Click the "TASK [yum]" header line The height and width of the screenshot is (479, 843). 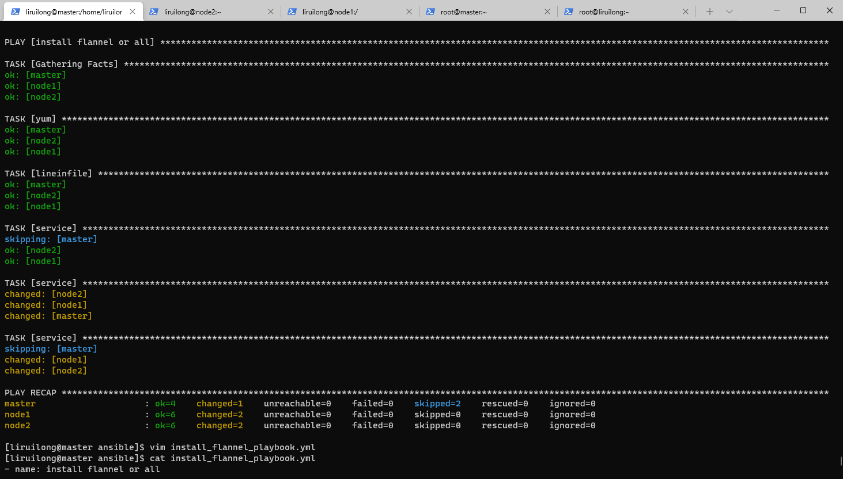[417, 119]
